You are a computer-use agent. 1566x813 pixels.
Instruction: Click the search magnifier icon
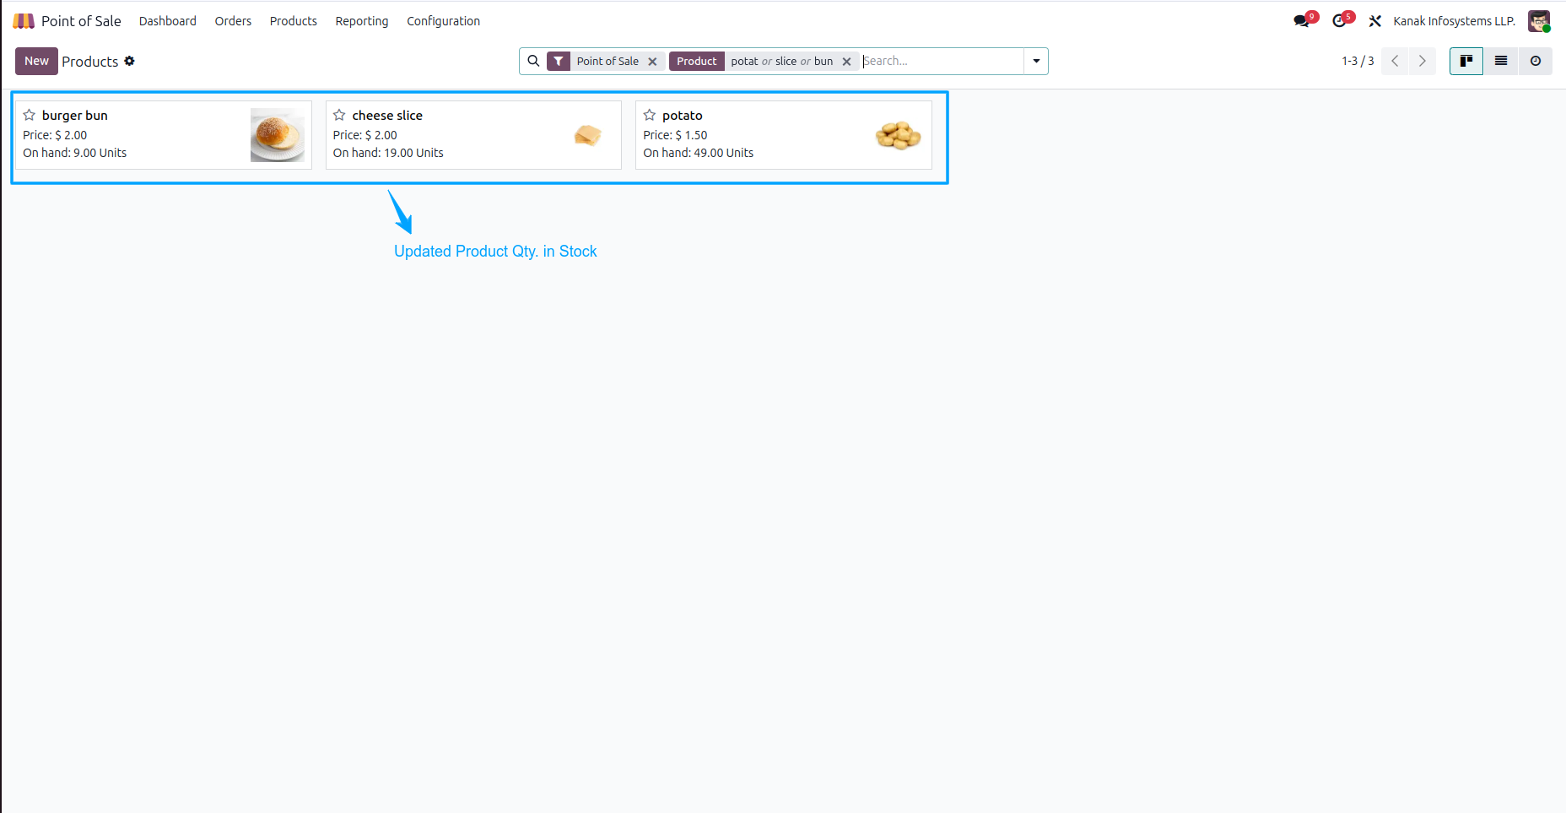pos(533,61)
